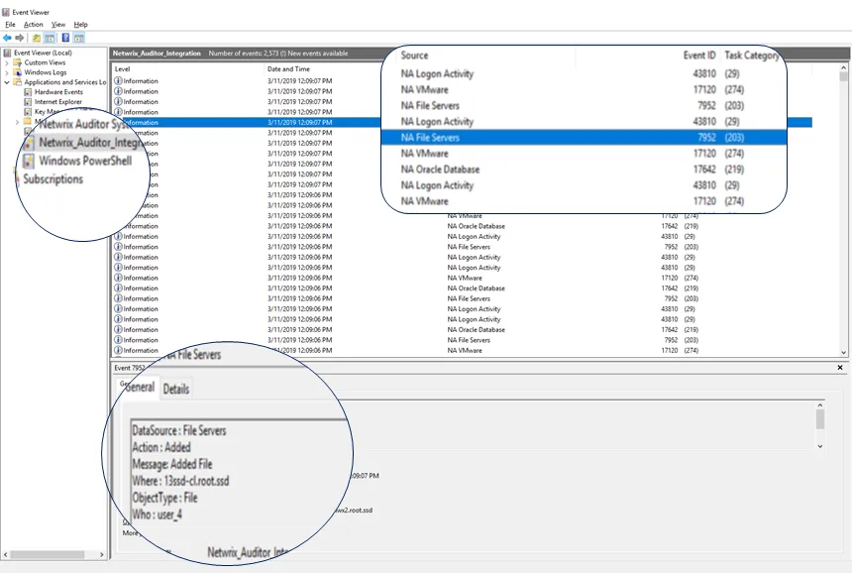Sort events by Date and Time column
Viewport: 852px width, 573px height.
288,69
